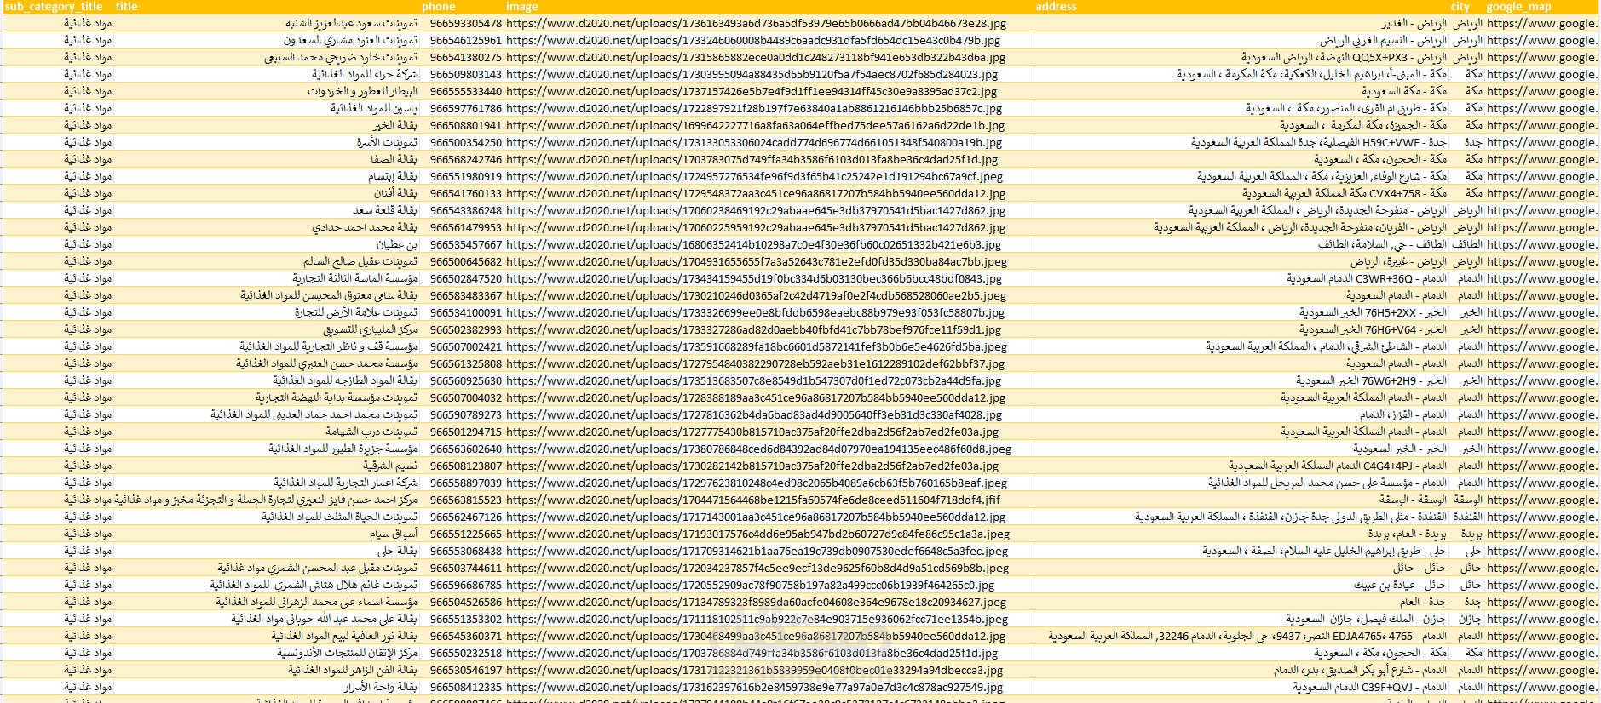Open image URL ending in 18ddf4.jfif

(753, 500)
